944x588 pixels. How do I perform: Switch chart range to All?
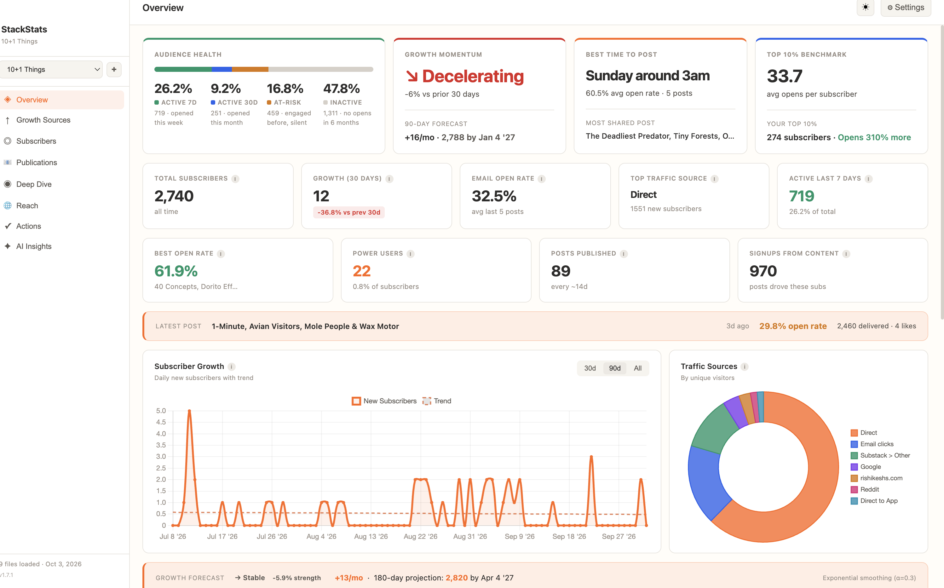pyautogui.click(x=638, y=368)
